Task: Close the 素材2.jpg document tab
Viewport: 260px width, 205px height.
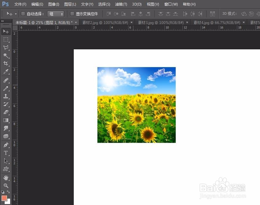Action: [x=132, y=22]
